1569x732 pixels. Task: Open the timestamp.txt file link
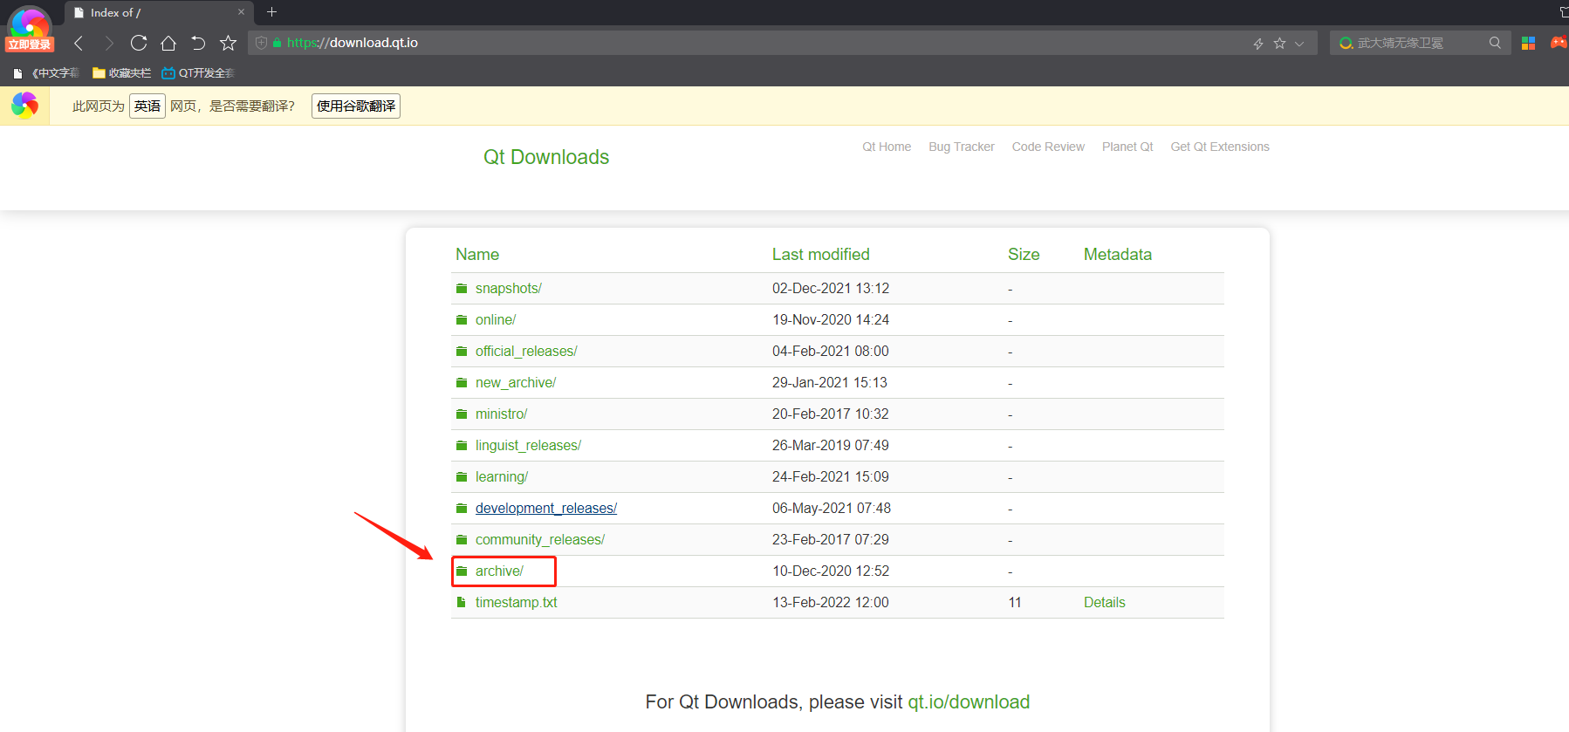tap(517, 603)
